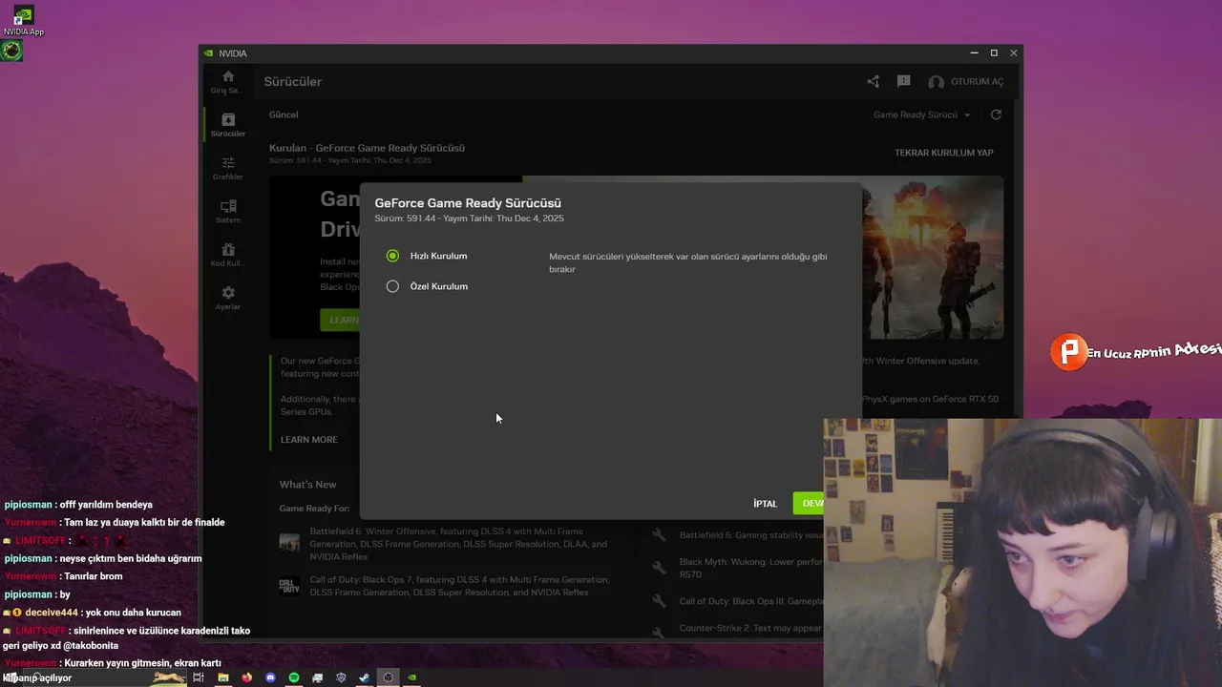Open NVIDIA App desktop shortcut

[x=23, y=21]
